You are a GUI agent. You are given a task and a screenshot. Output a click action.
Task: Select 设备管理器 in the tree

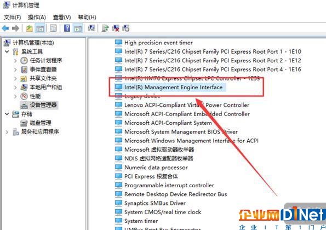[43, 105]
